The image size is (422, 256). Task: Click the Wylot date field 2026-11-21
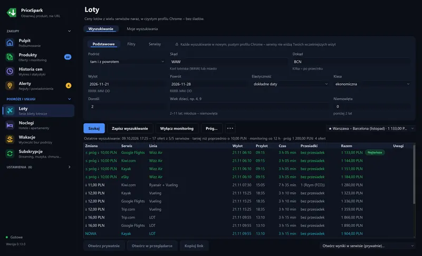(x=127, y=84)
